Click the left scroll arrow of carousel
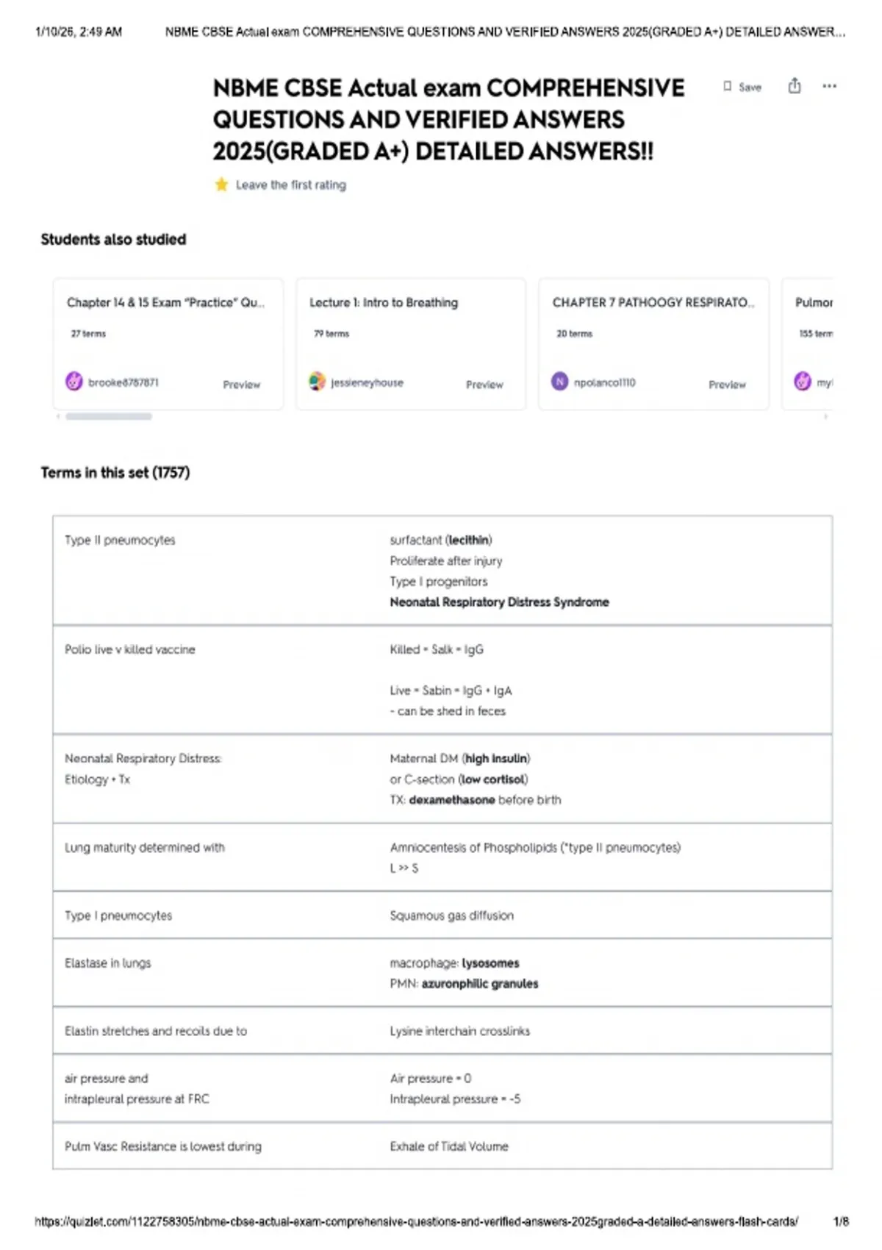 click(58, 416)
